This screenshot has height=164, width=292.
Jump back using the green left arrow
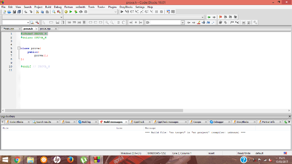(x=209, y=17)
